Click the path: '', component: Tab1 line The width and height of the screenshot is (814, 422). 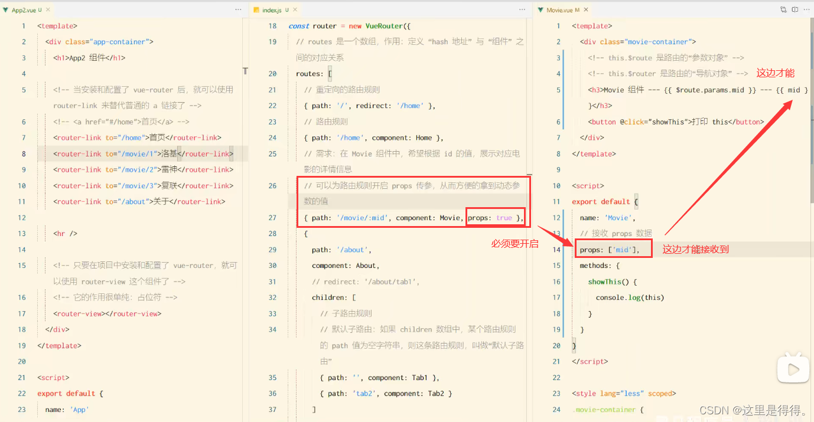pos(380,377)
